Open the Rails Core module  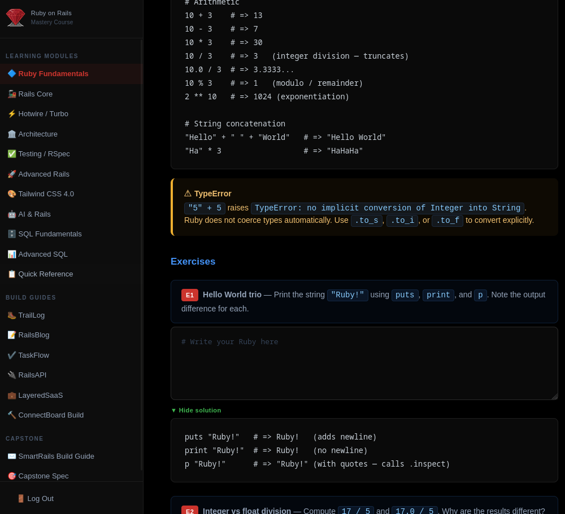click(x=71, y=94)
